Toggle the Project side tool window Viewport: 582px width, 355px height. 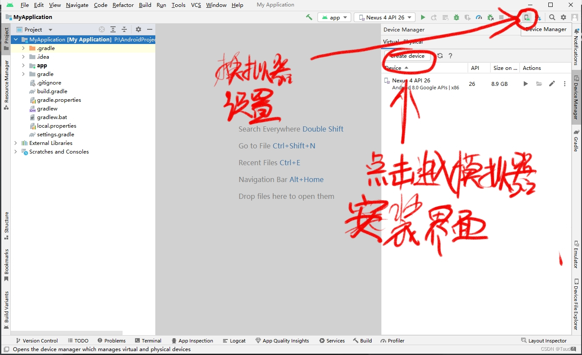6,39
